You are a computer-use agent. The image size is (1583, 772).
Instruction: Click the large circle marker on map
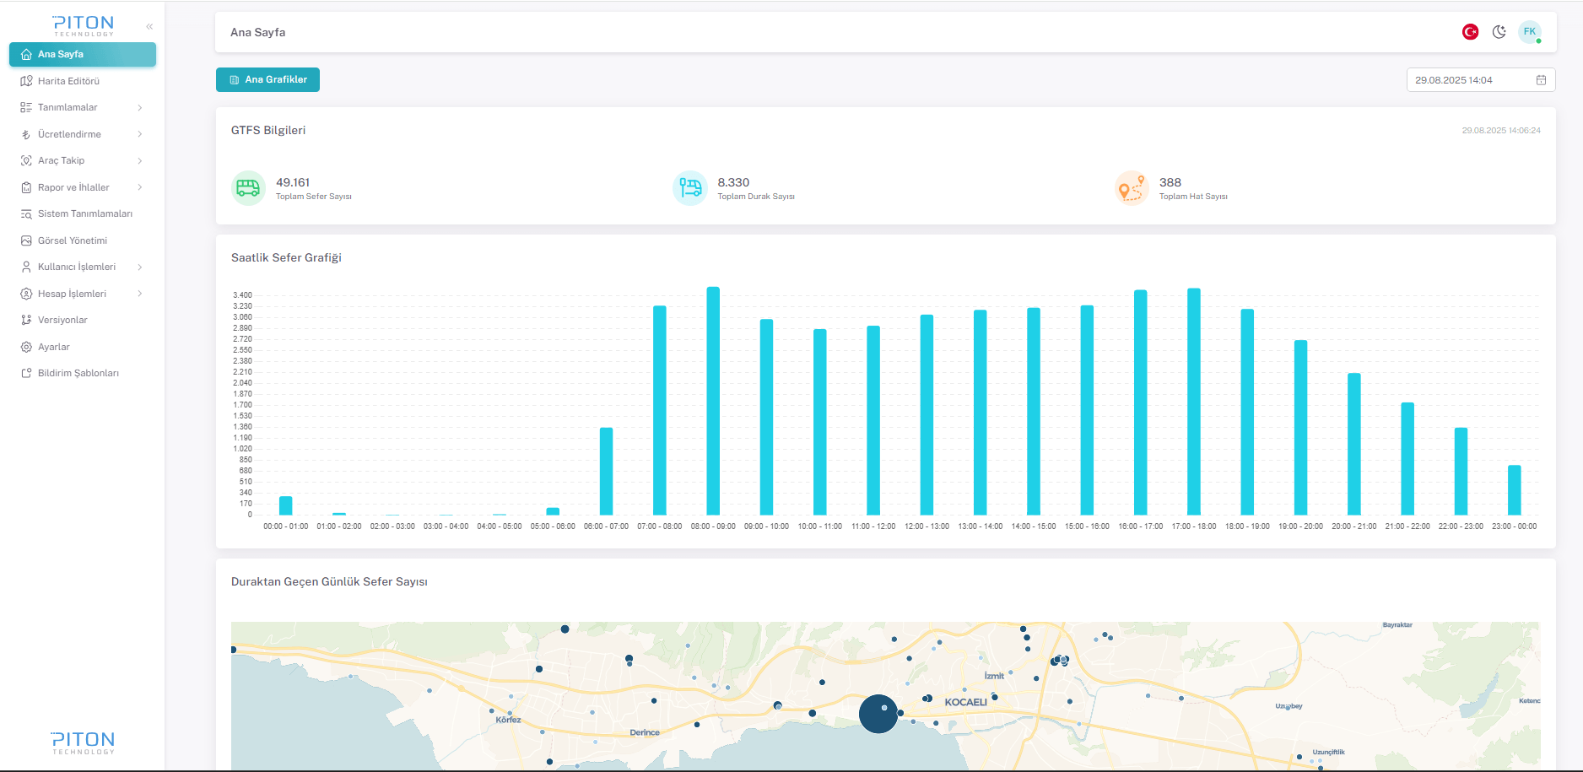(878, 714)
